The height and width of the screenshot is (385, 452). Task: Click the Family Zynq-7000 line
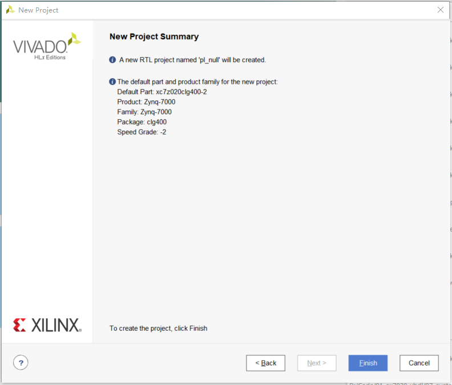(144, 112)
